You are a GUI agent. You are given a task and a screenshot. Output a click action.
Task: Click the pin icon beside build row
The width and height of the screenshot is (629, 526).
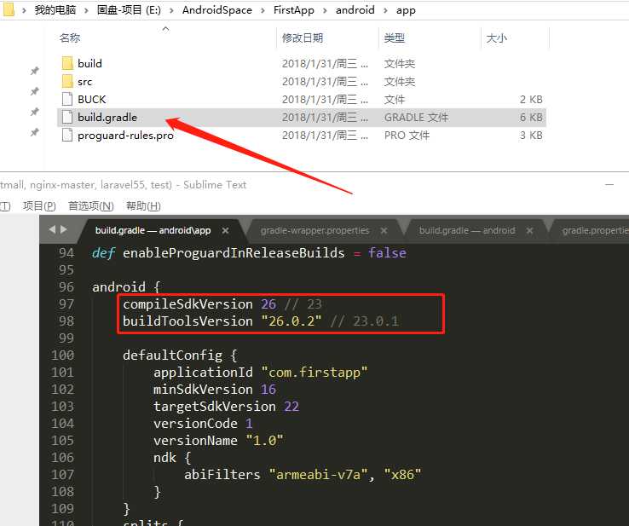(x=35, y=71)
